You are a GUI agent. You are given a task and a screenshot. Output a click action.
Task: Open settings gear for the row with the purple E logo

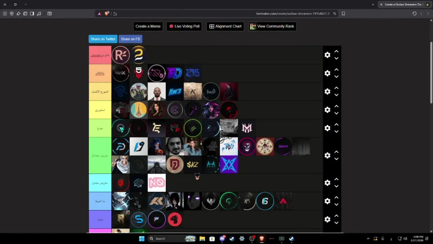[x=327, y=110]
